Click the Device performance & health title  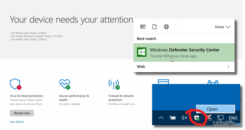click(74, 98)
